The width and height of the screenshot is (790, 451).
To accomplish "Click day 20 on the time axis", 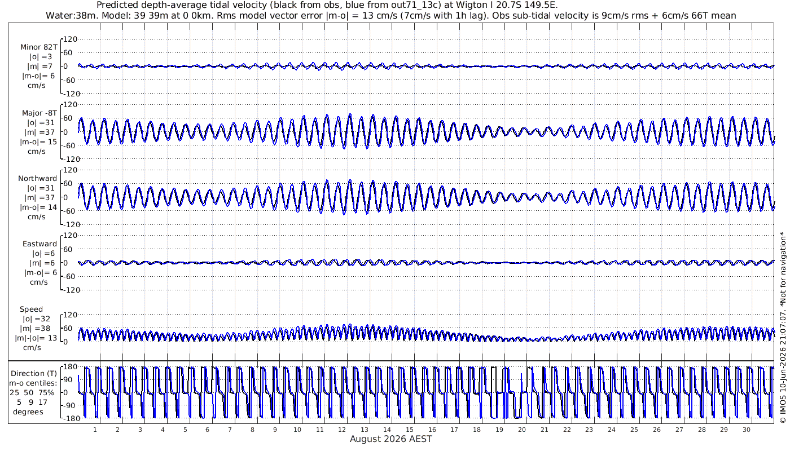I will [522, 429].
